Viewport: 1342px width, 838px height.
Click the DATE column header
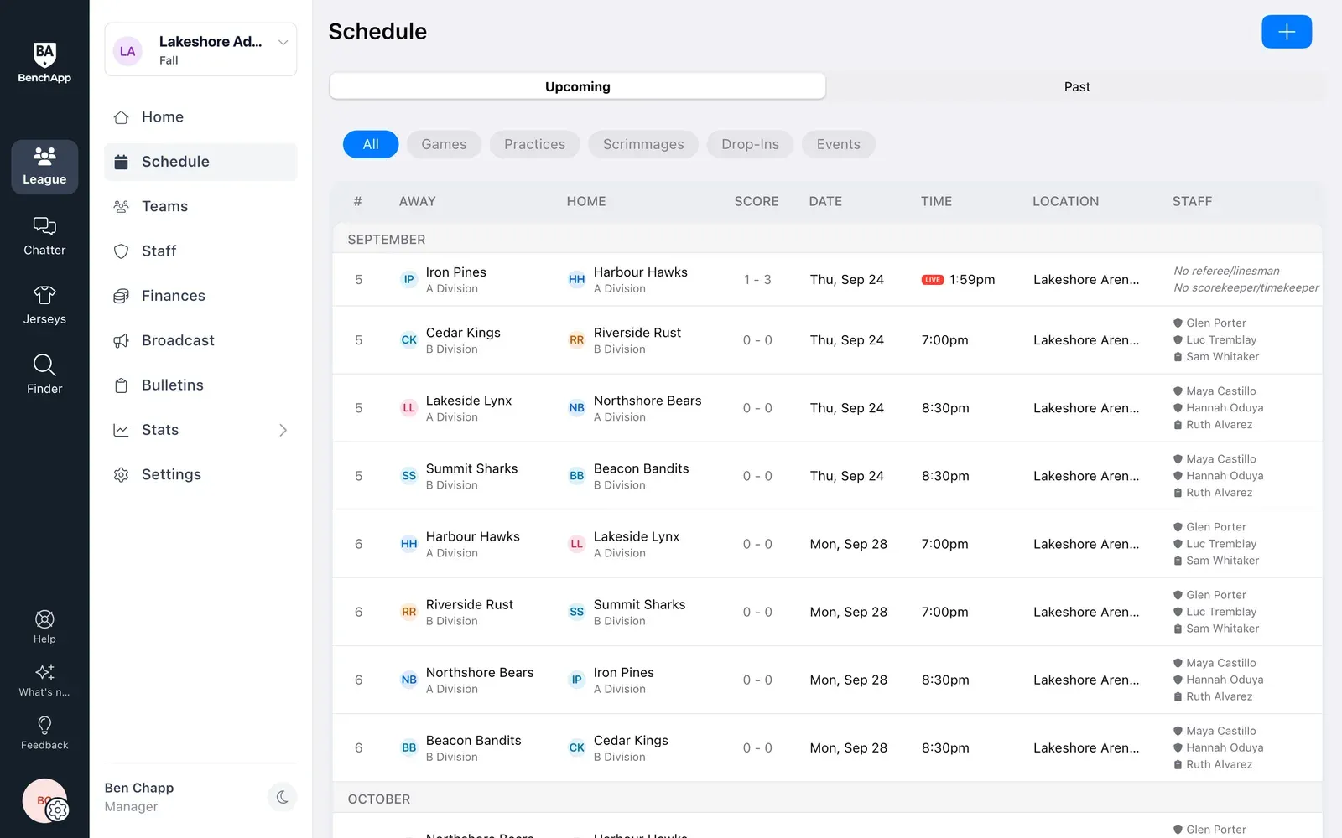coord(825,201)
